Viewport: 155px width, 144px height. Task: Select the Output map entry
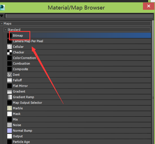click(79, 136)
